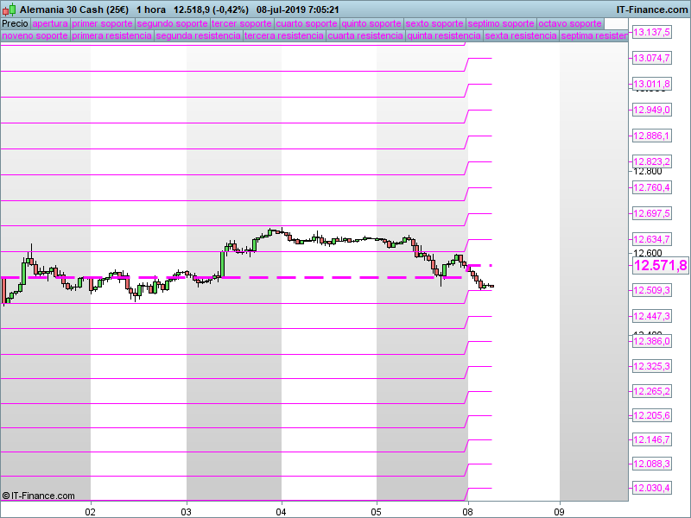This screenshot has width=691, height=518.
Task: Click the octavo soporte indicator label
Action: click(x=570, y=23)
